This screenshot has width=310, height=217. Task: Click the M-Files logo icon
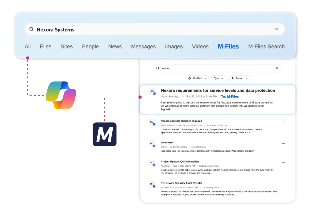[x=104, y=135]
